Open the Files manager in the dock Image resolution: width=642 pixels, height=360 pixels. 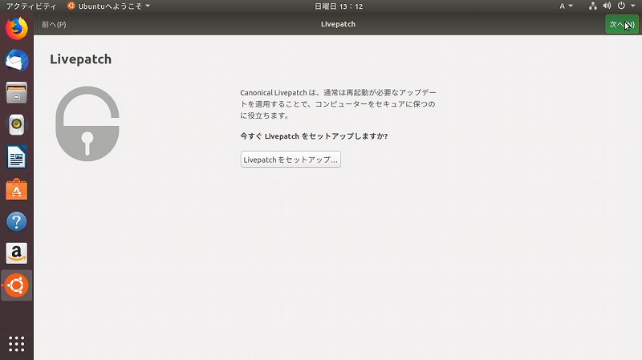16,92
